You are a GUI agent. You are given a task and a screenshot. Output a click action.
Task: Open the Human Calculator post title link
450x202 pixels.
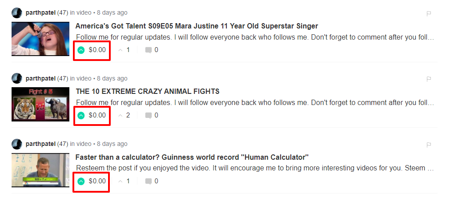[x=192, y=158]
